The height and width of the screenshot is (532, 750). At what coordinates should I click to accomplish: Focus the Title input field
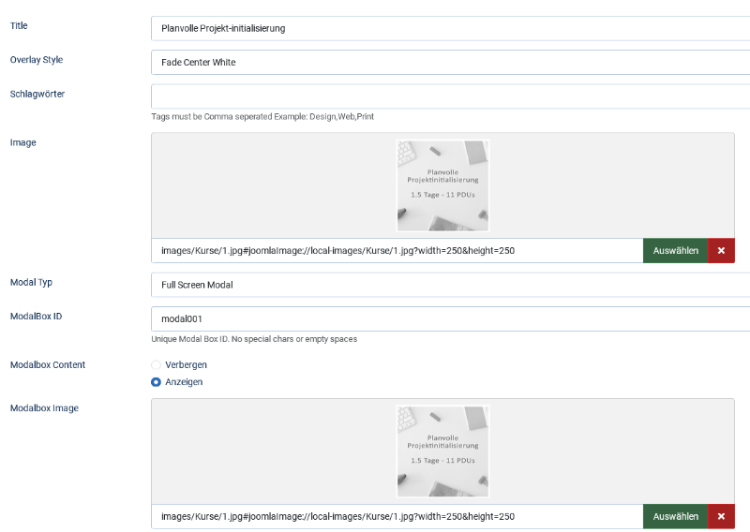point(451,28)
